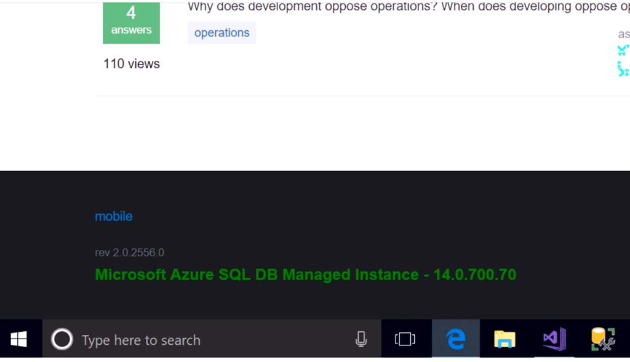This screenshot has height=362, width=630.
Task: Open Task View from the taskbar
Action: pos(405,339)
